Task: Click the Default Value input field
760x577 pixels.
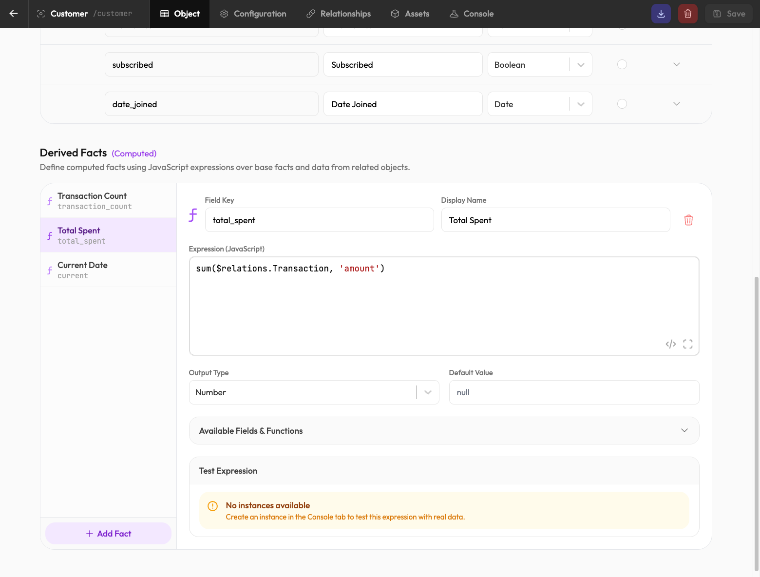Action: [573, 392]
